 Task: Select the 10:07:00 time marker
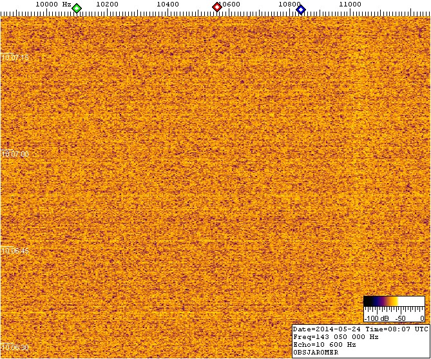[16, 154]
